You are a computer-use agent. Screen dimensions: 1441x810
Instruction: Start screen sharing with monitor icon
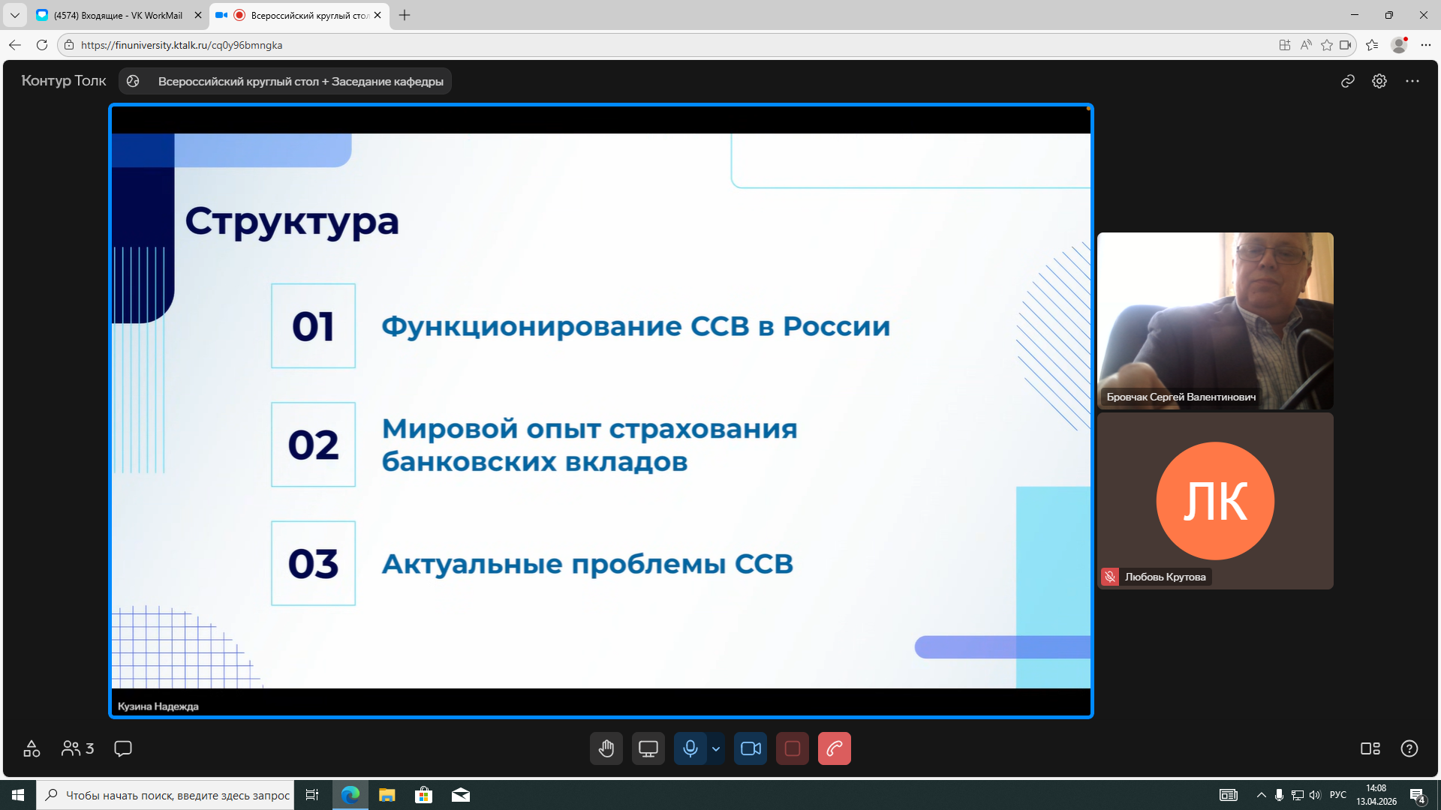648,748
